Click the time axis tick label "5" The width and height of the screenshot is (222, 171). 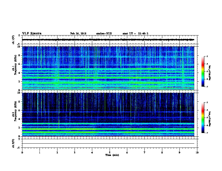(110, 153)
